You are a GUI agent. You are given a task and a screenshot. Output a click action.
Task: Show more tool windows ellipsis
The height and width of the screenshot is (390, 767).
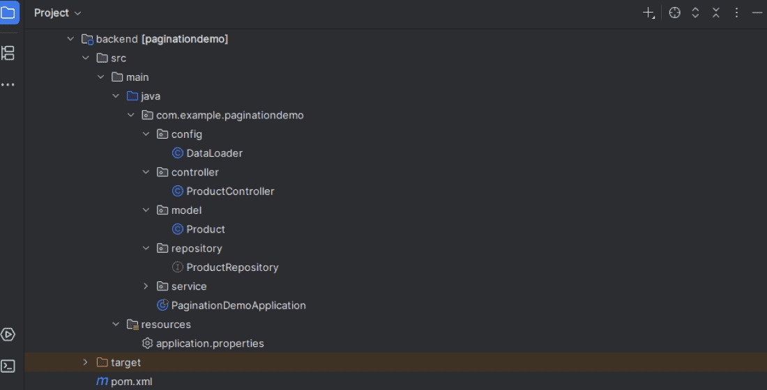click(8, 84)
